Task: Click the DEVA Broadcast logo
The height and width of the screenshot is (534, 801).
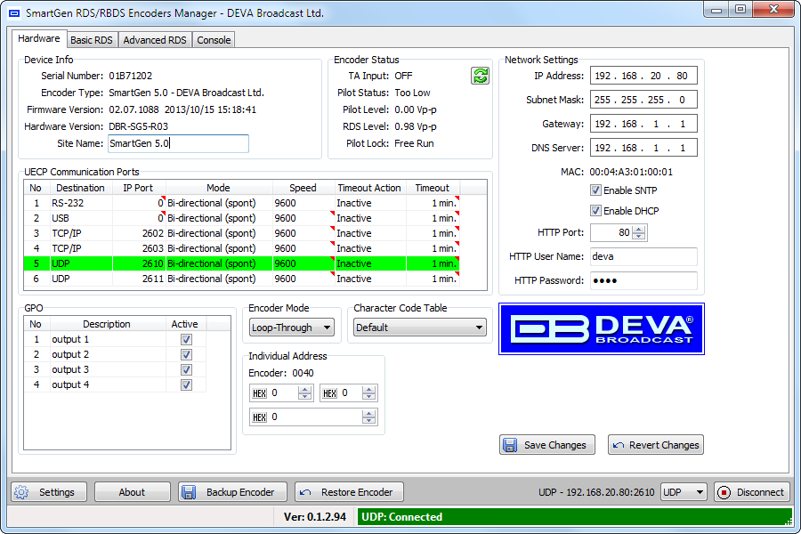Action: (602, 328)
